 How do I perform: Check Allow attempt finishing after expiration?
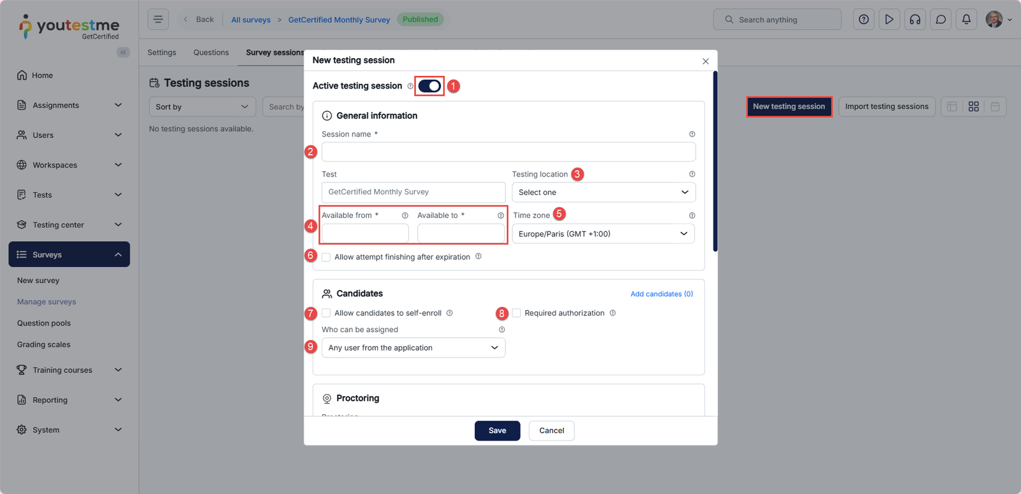[x=326, y=257]
